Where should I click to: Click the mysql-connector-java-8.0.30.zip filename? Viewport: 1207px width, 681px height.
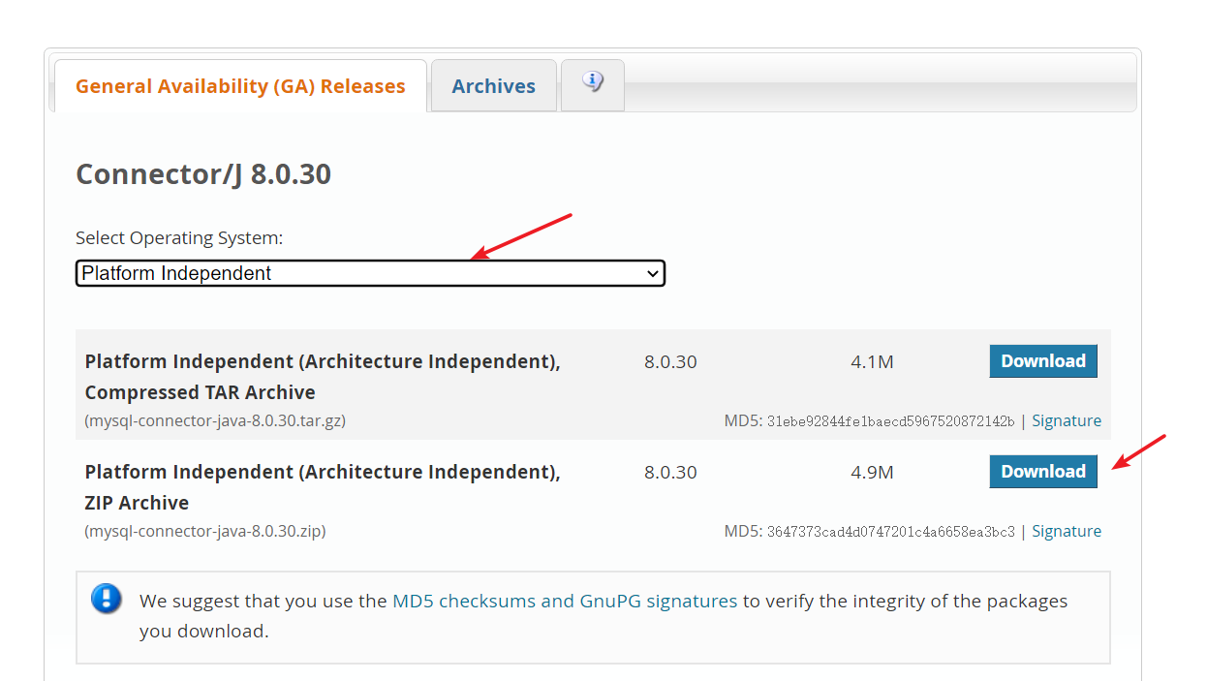pos(205,532)
